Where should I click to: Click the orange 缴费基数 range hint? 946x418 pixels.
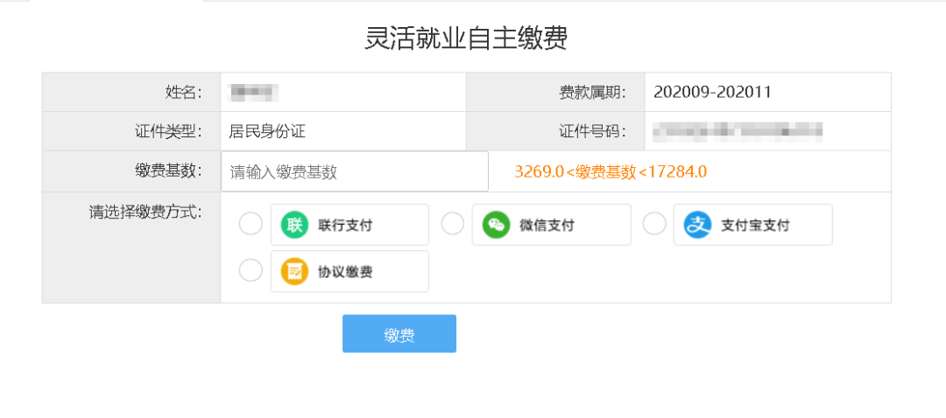tap(611, 171)
